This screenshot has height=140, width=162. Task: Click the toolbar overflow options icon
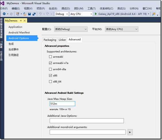coord(157,15)
